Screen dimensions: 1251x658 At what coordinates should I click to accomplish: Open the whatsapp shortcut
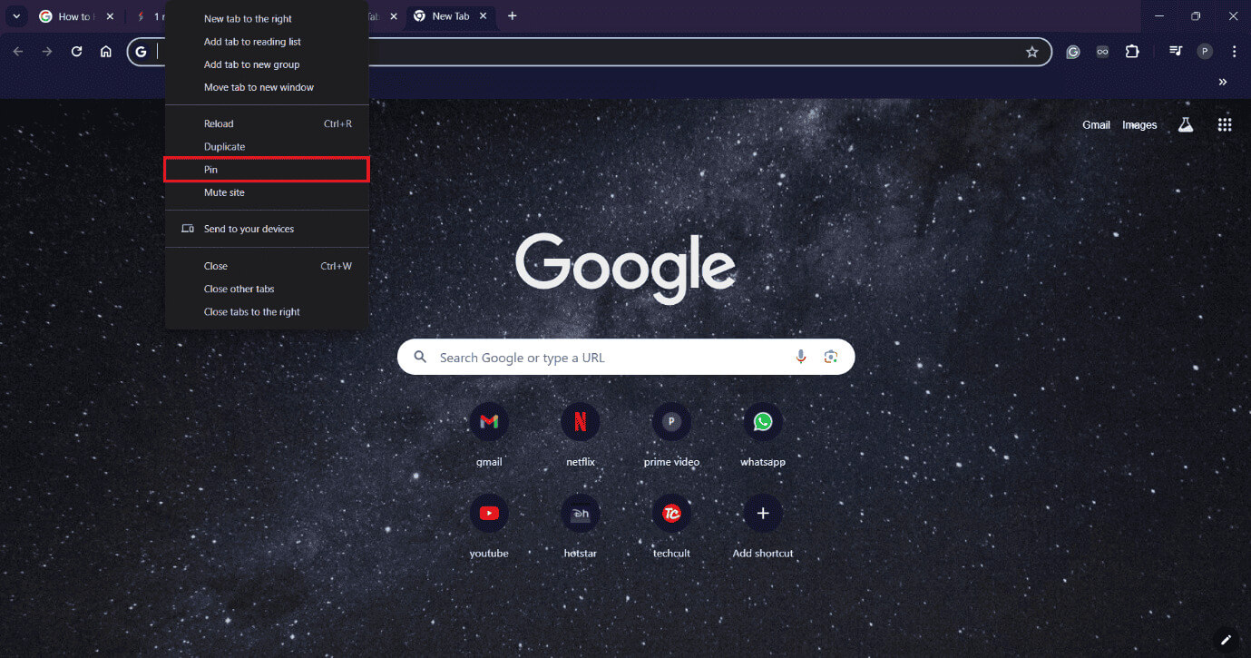[763, 435]
